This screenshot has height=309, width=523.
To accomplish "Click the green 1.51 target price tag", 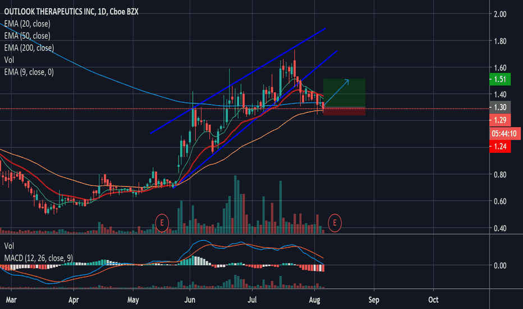I will click(x=500, y=79).
